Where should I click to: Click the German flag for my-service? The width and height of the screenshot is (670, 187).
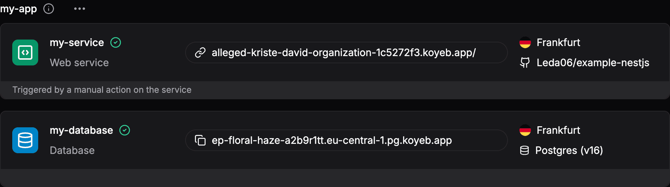pyautogui.click(x=525, y=42)
